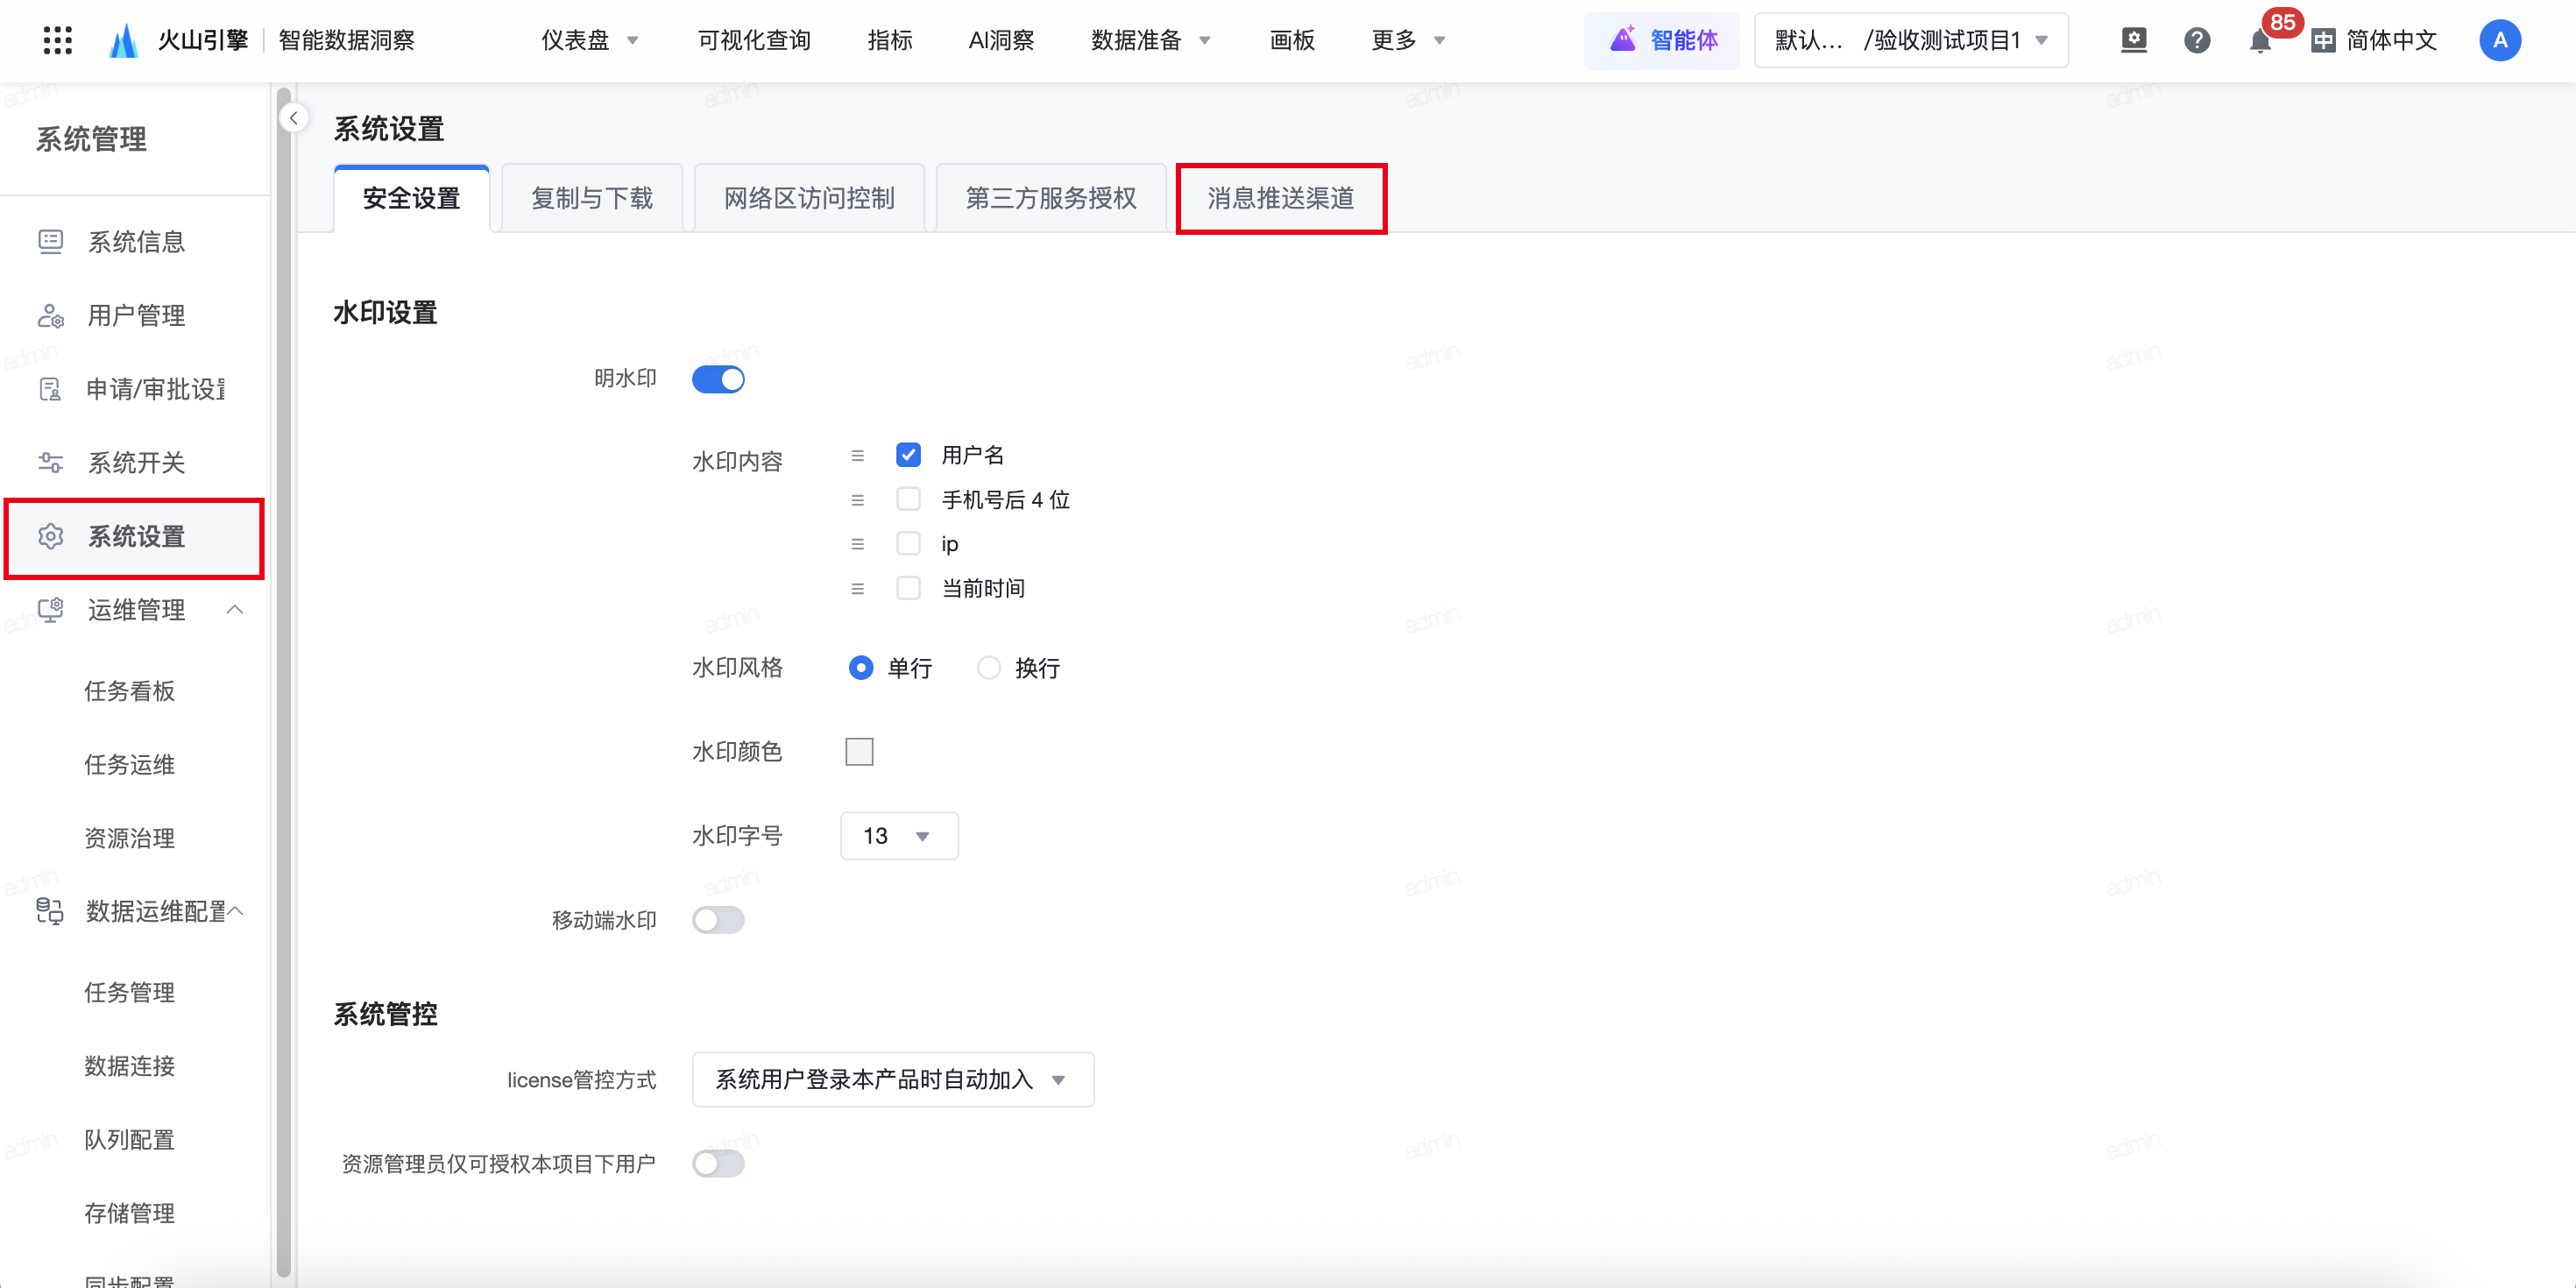
Task: Click the user avatar icon
Action: [2499, 41]
